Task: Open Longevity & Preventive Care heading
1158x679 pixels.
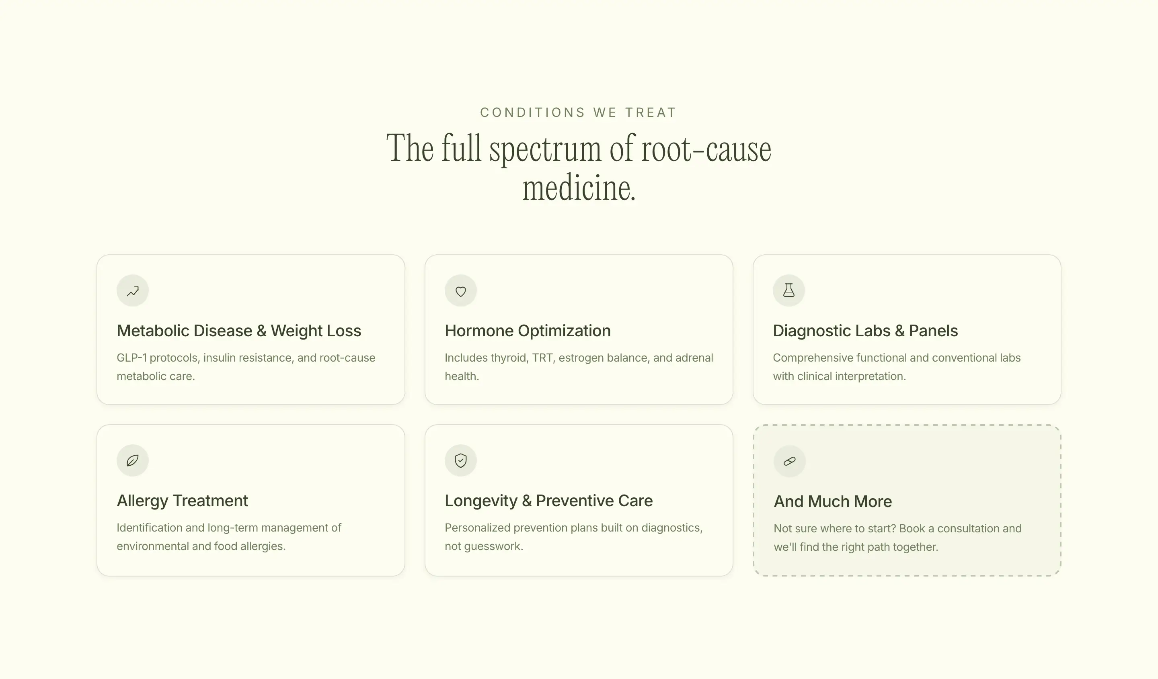Action: tap(549, 501)
